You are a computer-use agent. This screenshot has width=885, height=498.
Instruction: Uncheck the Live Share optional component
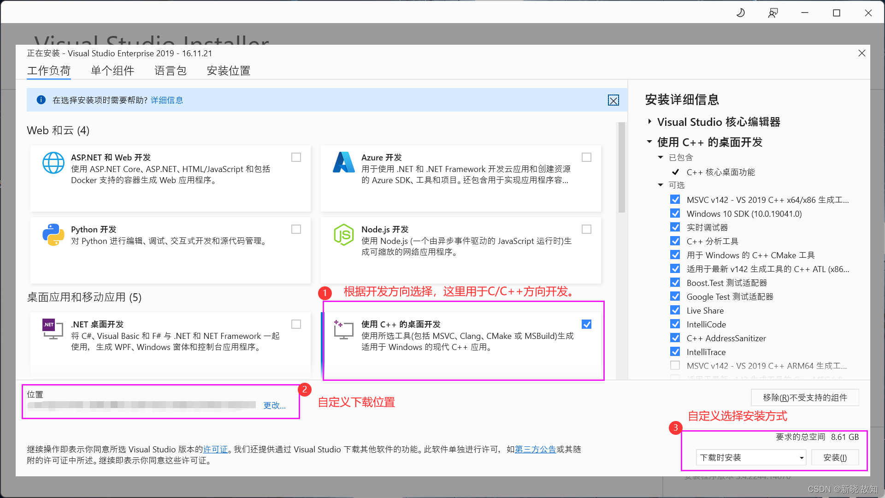coord(675,310)
